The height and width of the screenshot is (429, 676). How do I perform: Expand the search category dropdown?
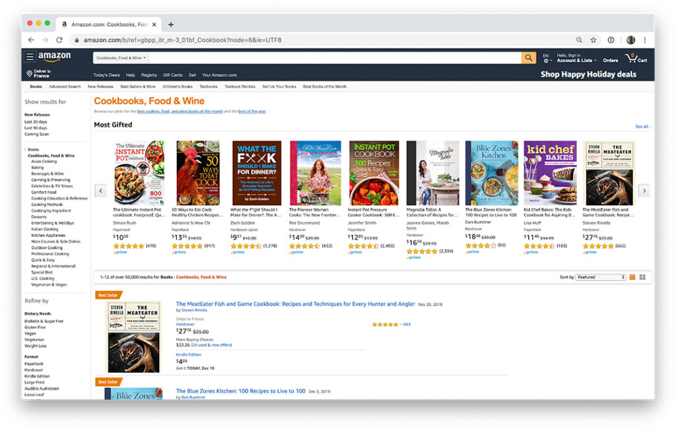[121, 58]
